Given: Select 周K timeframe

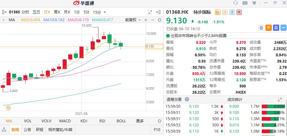Looking at the screenshot, I should (57, 12).
